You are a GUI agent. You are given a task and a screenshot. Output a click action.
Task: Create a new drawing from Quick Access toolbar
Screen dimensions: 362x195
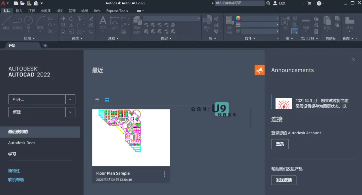[x=16, y=3]
